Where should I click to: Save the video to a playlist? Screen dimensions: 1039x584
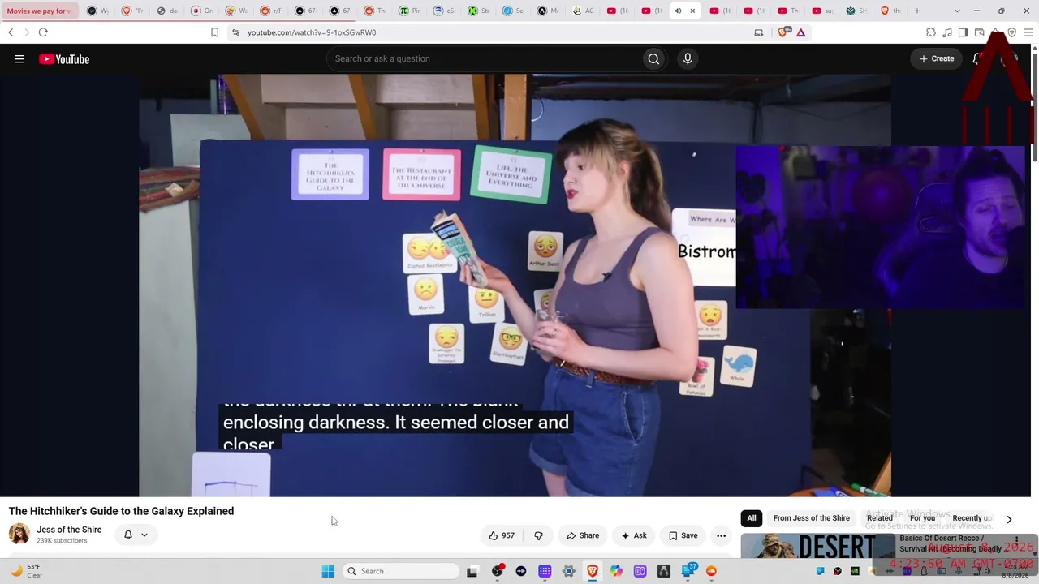click(x=683, y=535)
